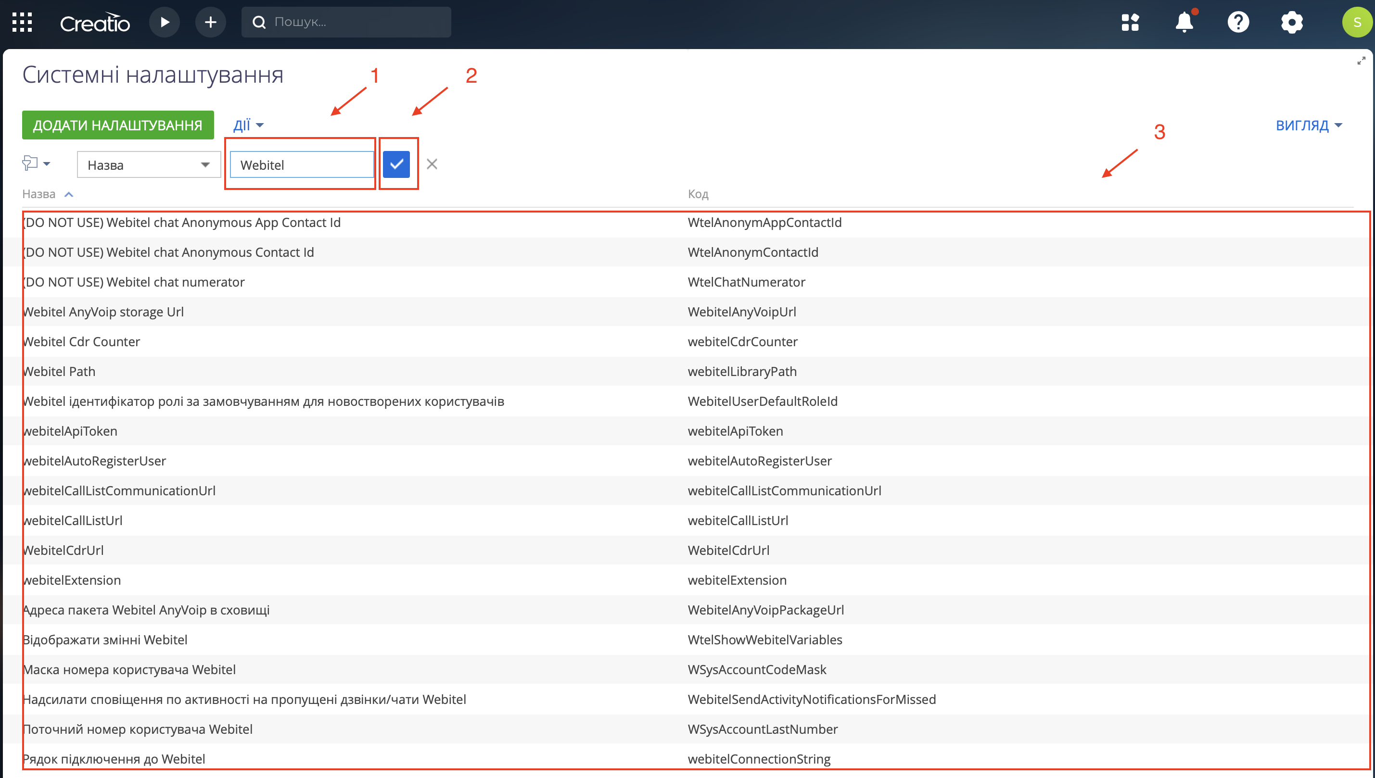Apply filter with blue checkmark button
The image size is (1375, 778).
point(396,164)
